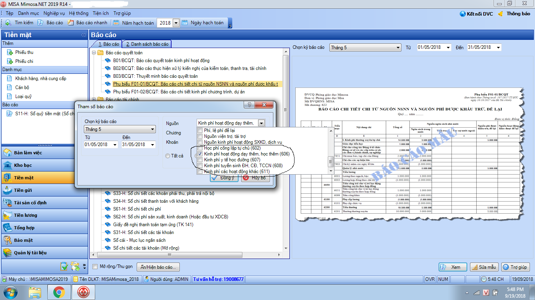Screen dimensions: 535x300
Task: Open the Danh mục menu
Action: [x=28, y=13]
